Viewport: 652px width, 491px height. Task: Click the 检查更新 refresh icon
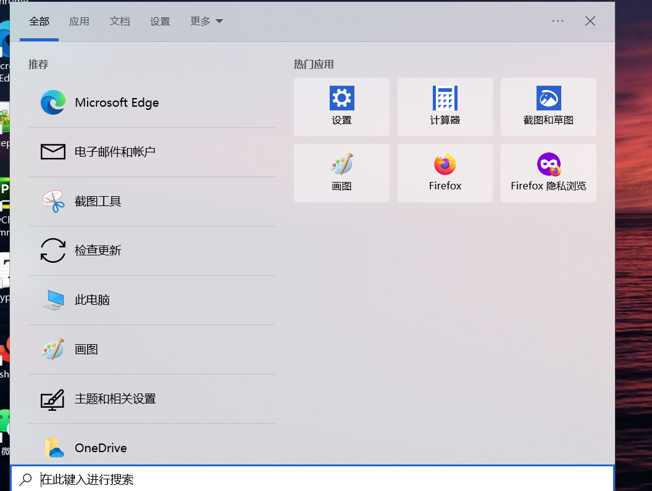tap(53, 250)
